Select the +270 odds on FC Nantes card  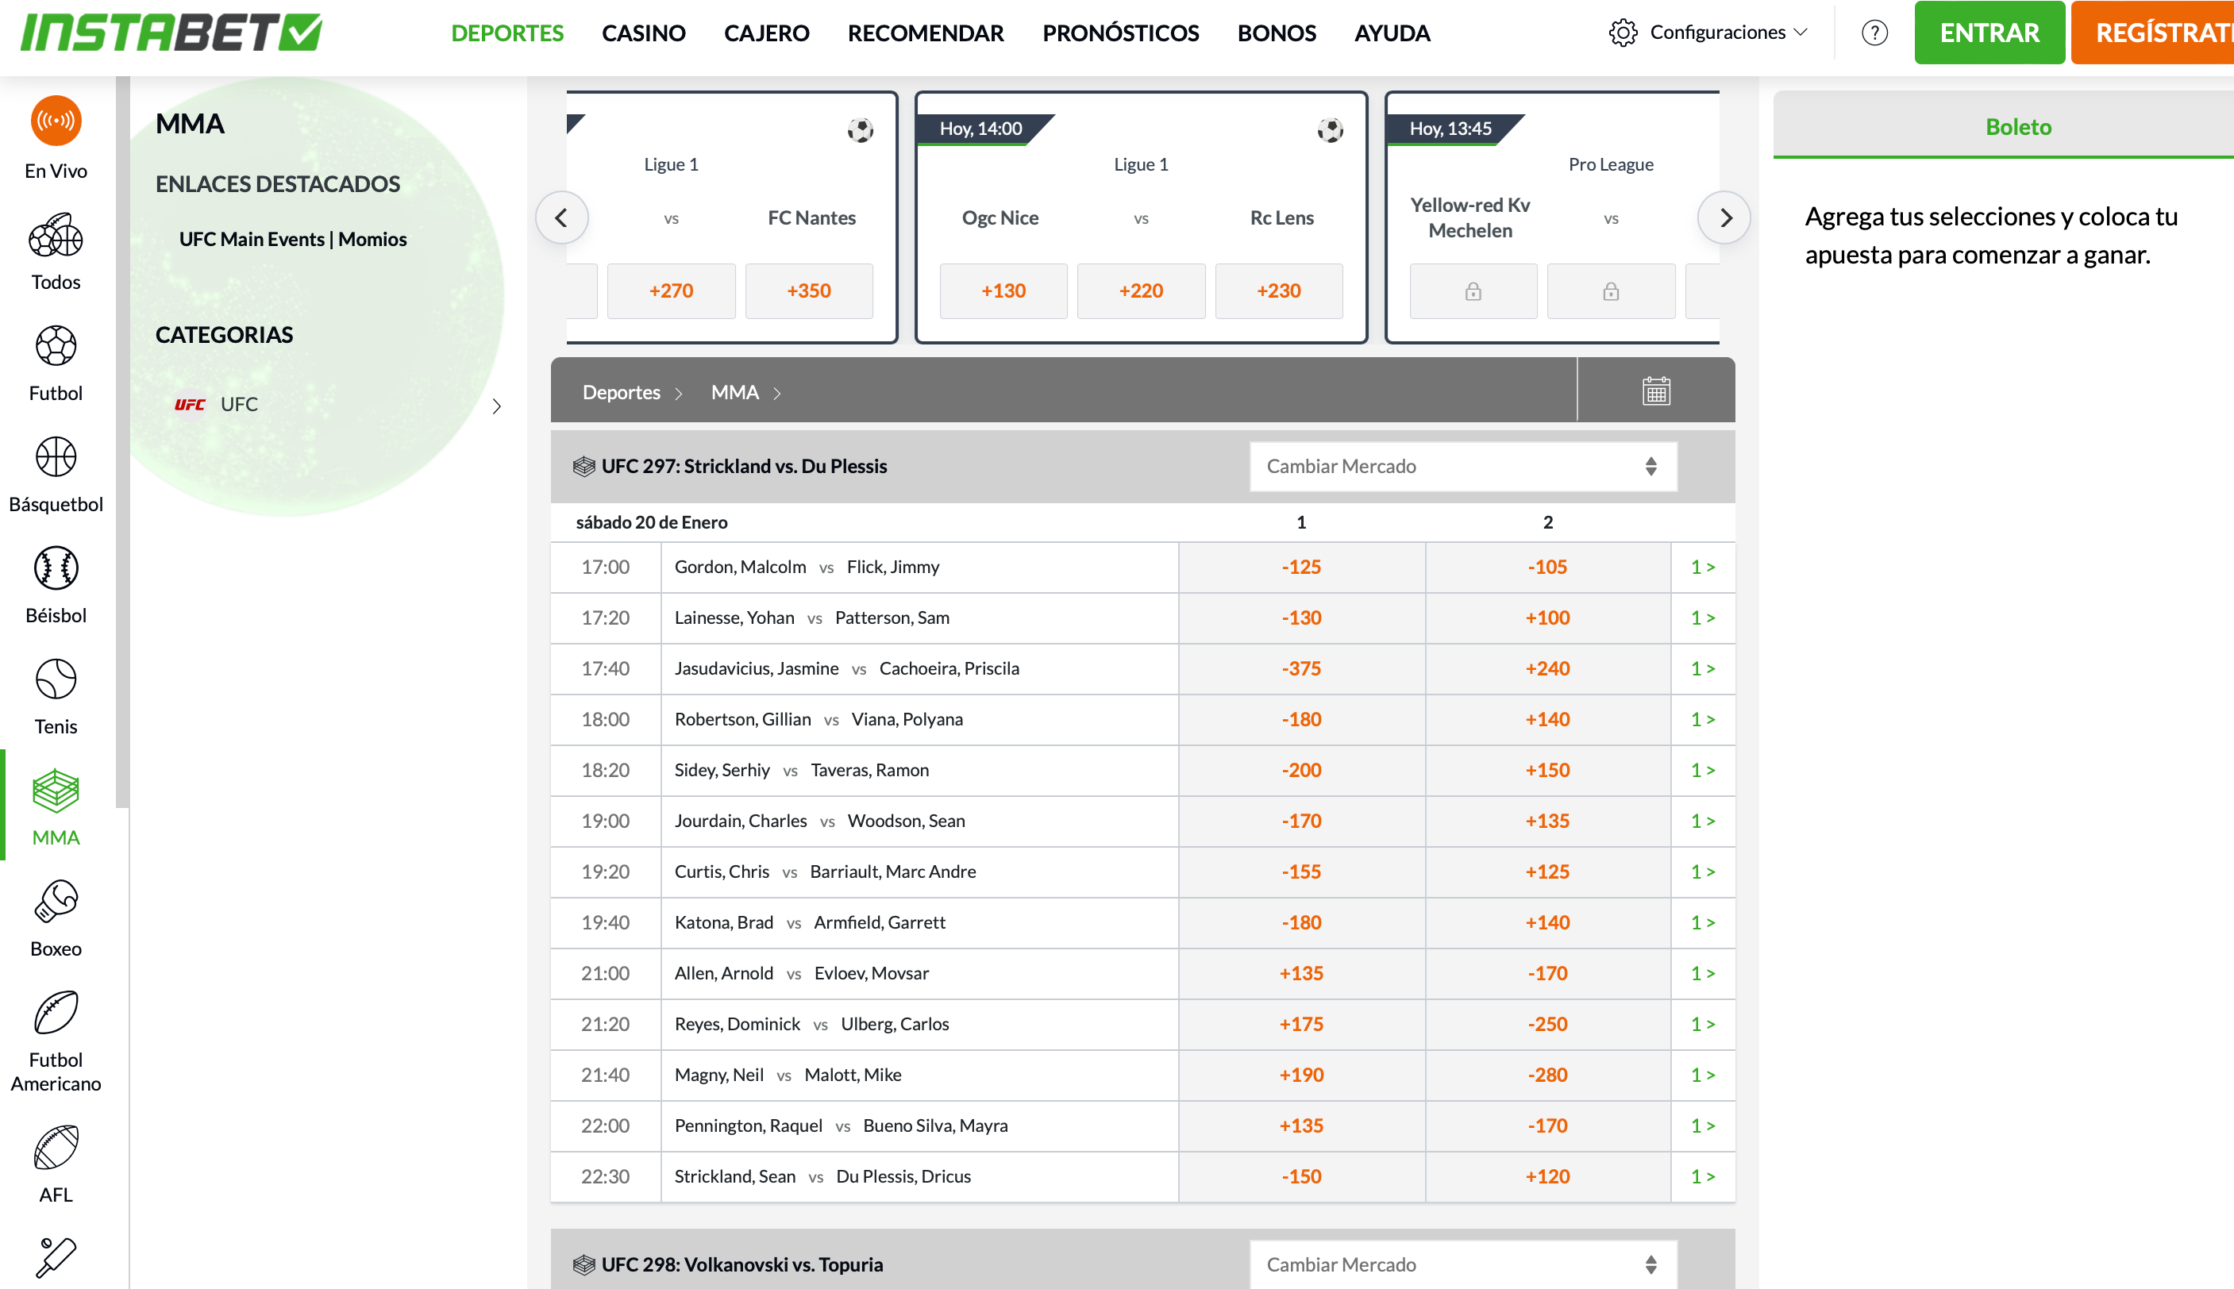pos(671,291)
